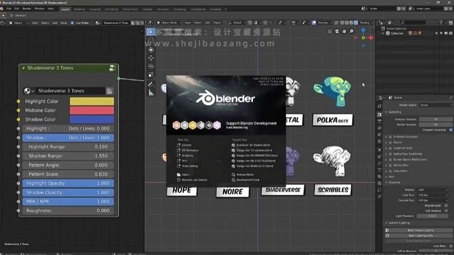This screenshot has width=454, height=255.
Task: Collapse the Shaderverse 3 Tones node
Action: coord(23,68)
